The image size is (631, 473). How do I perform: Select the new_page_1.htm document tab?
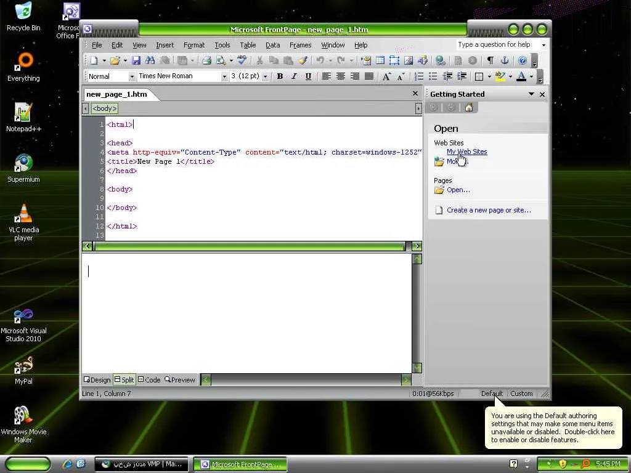click(116, 94)
